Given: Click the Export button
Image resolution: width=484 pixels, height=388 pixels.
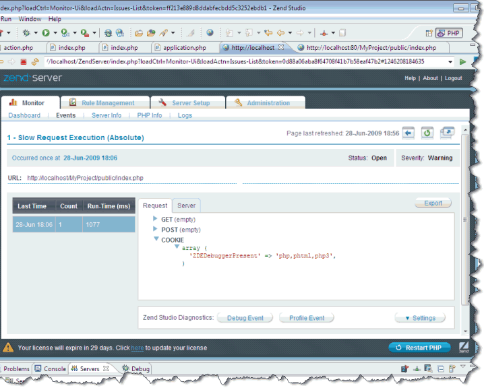Looking at the screenshot, I should click(x=433, y=203).
